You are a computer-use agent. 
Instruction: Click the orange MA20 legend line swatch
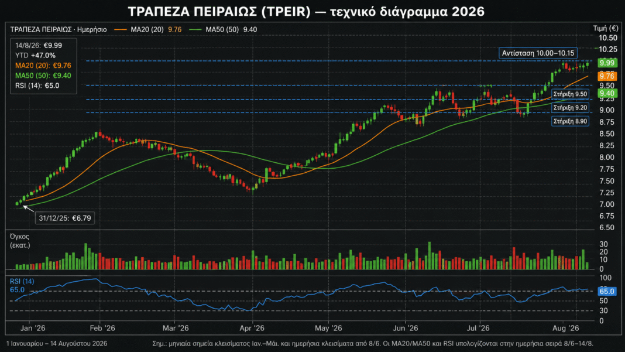point(121,29)
